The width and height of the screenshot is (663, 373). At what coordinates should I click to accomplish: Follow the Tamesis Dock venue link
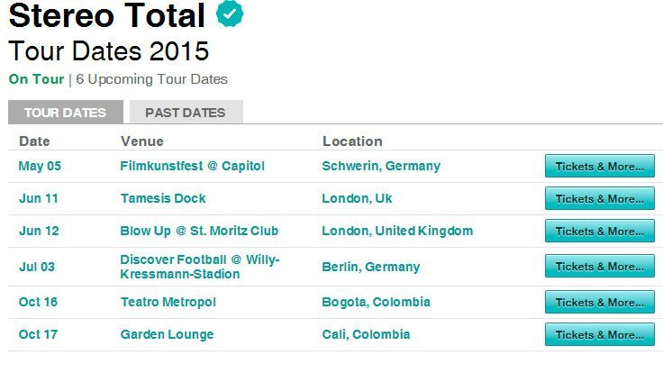coord(163,198)
